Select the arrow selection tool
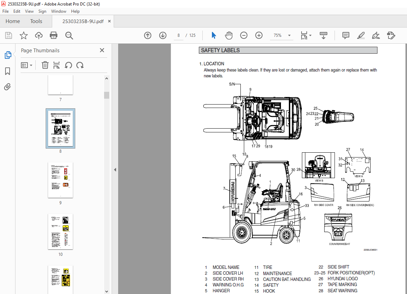Image resolution: width=407 pixels, height=294 pixels. click(x=214, y=35)
